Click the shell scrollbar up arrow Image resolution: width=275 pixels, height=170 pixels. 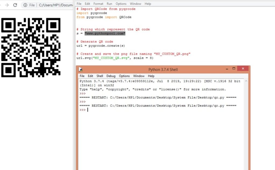(246, 81)
